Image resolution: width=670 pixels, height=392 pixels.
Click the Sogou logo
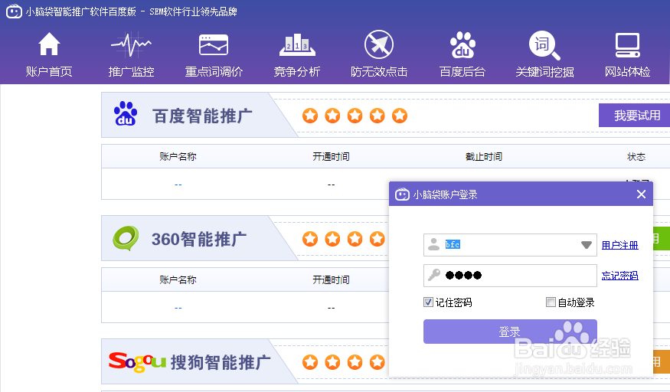click(x=137, y=361)
